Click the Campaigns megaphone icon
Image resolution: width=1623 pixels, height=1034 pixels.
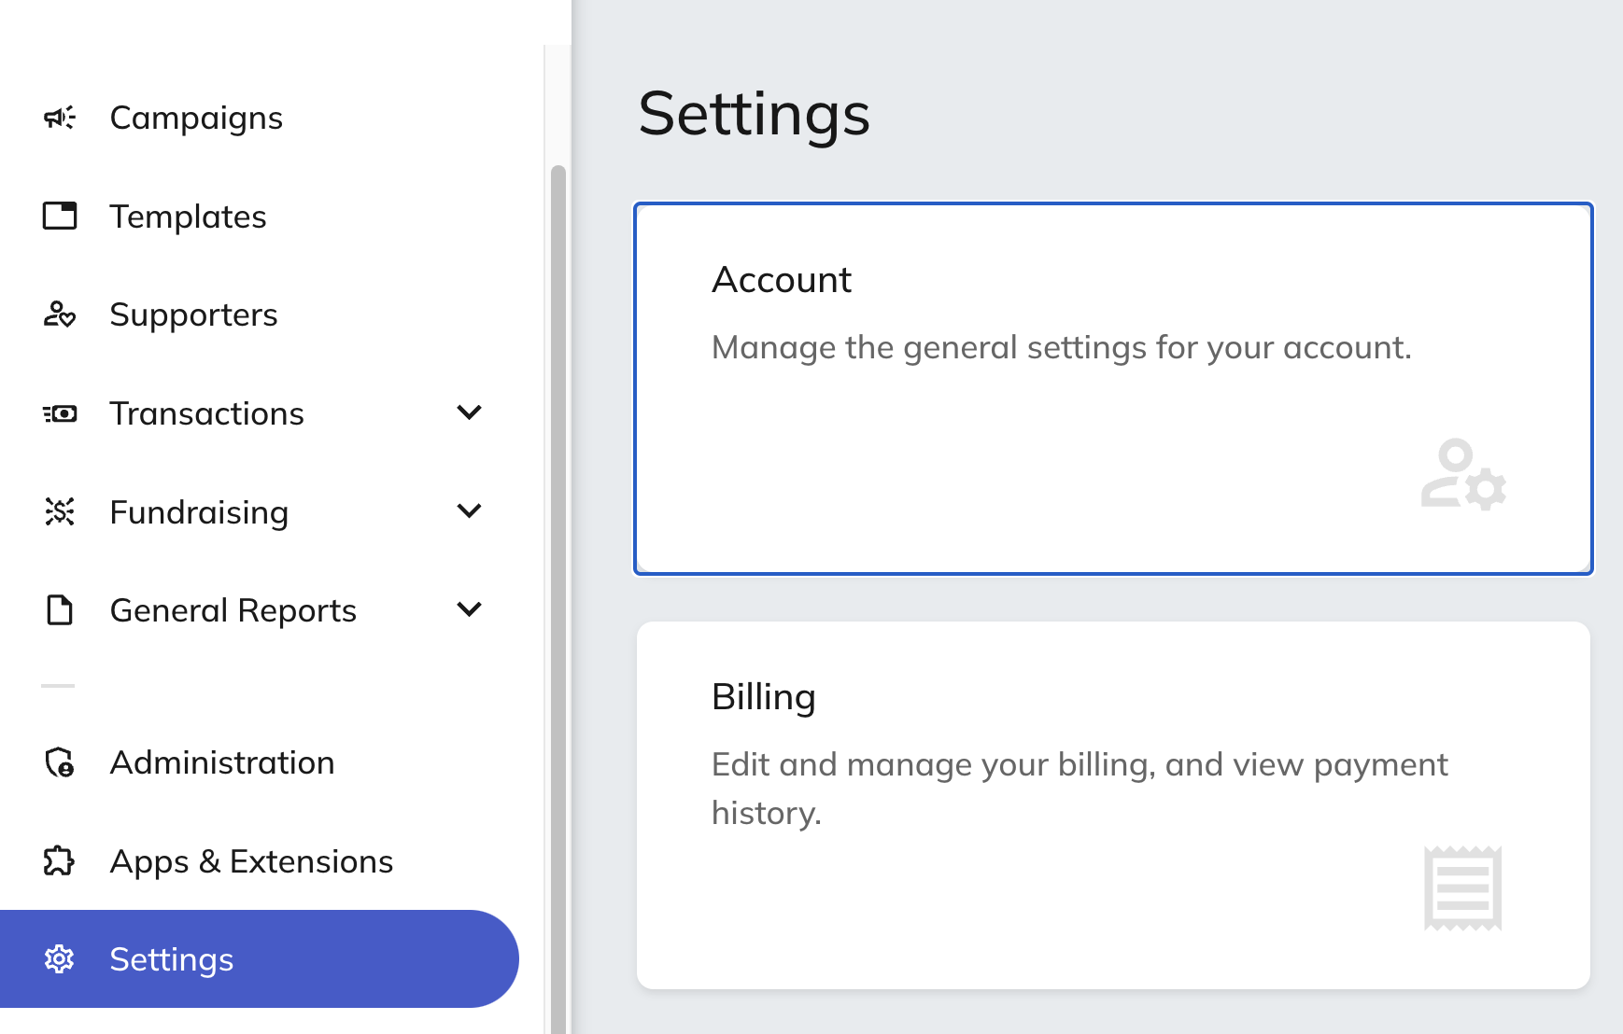60,118
